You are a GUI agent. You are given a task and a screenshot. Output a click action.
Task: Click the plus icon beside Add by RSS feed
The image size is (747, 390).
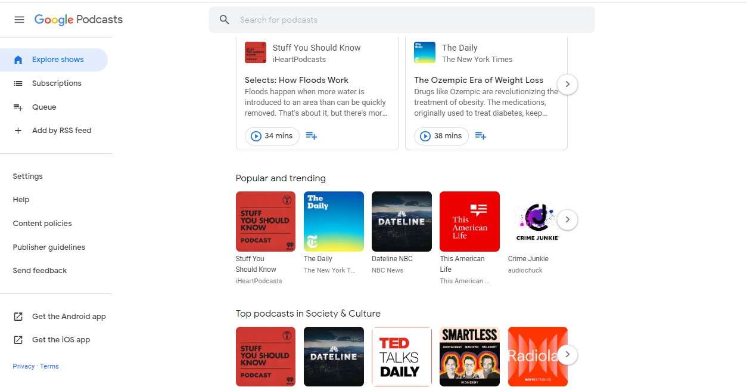coord(18,131)
